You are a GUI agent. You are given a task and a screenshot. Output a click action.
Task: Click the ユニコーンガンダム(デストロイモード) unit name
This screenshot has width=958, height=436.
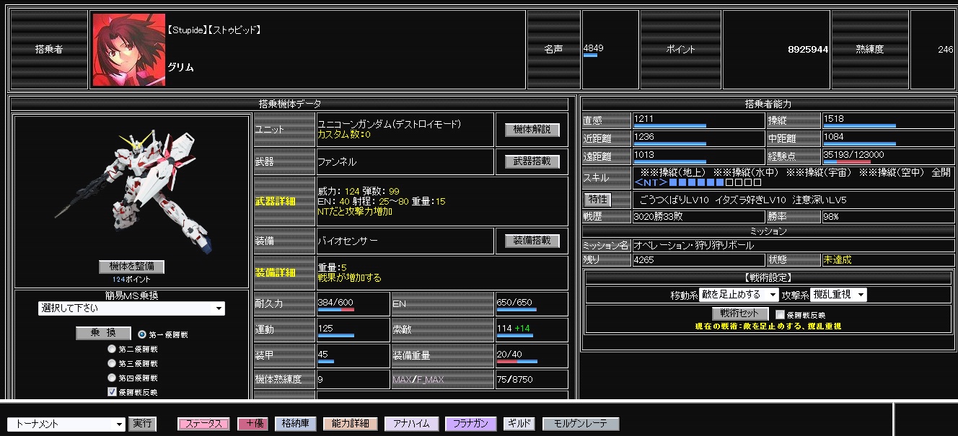[390, 124]
